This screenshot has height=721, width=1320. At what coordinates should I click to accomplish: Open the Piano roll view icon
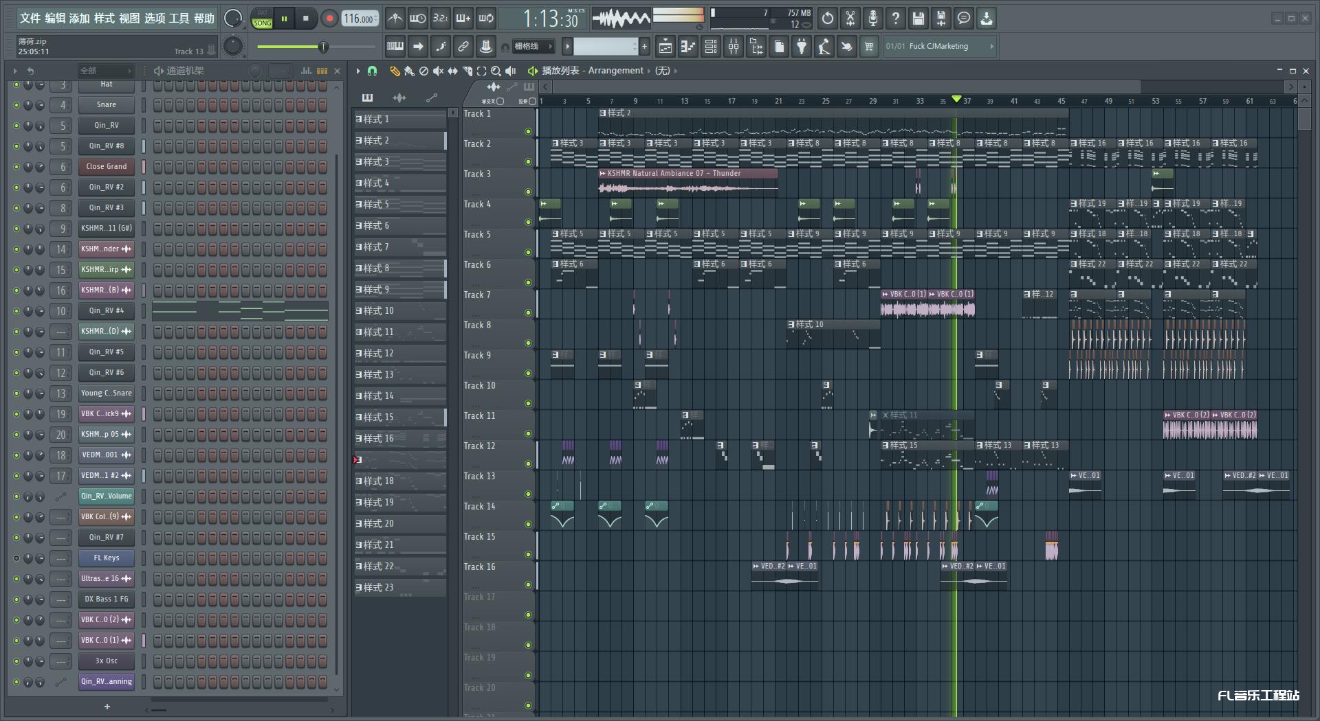[x=688, y=47]
